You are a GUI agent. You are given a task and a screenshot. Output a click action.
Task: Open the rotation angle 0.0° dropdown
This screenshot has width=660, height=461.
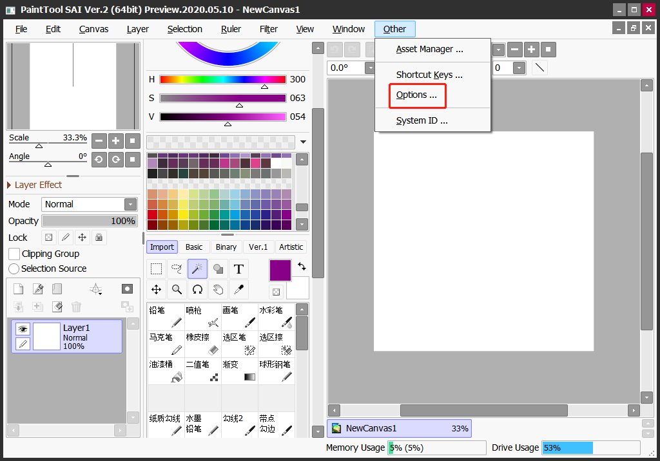[369, 68]
